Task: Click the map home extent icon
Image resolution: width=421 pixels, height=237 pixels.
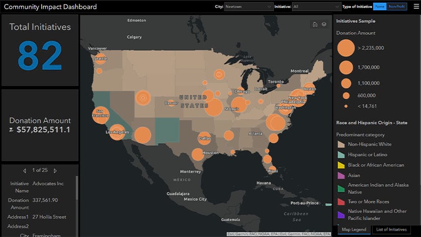Action: [x=315, y=24]
